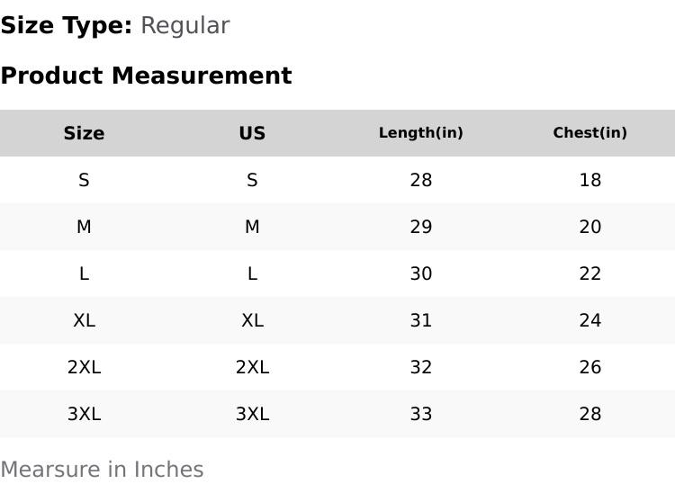Select size S in the Size column

point(84,180)
